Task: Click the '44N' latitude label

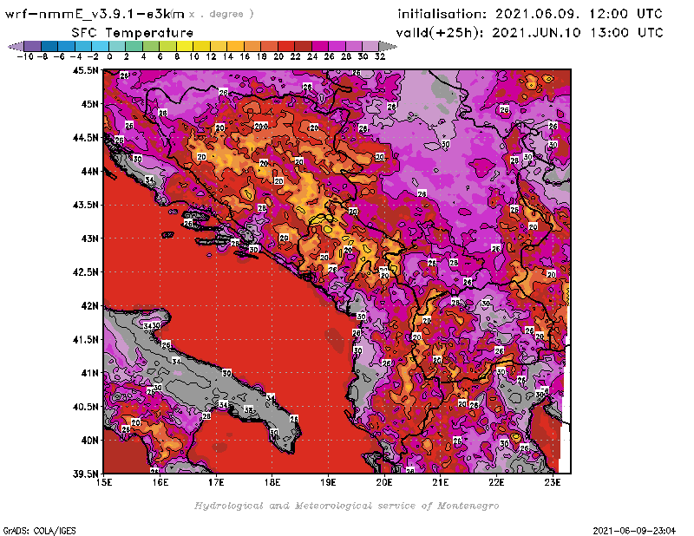Action: click(x=89, y=171)
